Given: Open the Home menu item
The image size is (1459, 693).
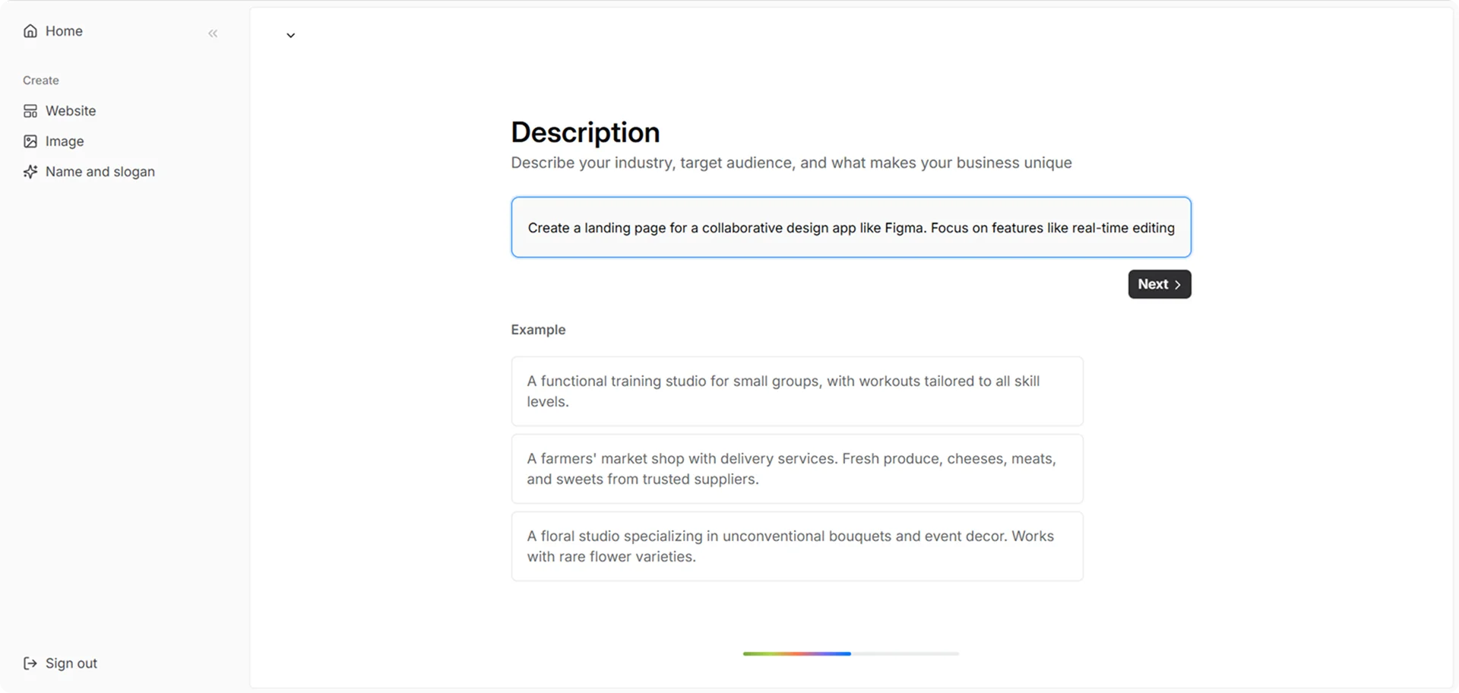Looking at the screenshot, I should 53,31.
